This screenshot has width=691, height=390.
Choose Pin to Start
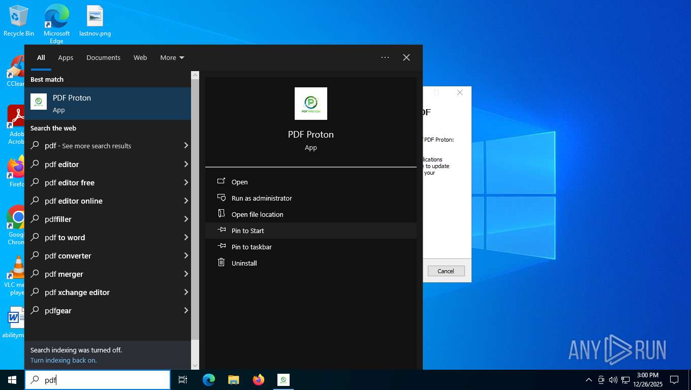point(311,231)
